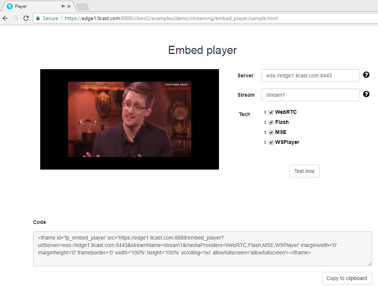Uncheck the WebRTC checkbox
The width and height of the screenshot is (378, 286).
point(271,112)
